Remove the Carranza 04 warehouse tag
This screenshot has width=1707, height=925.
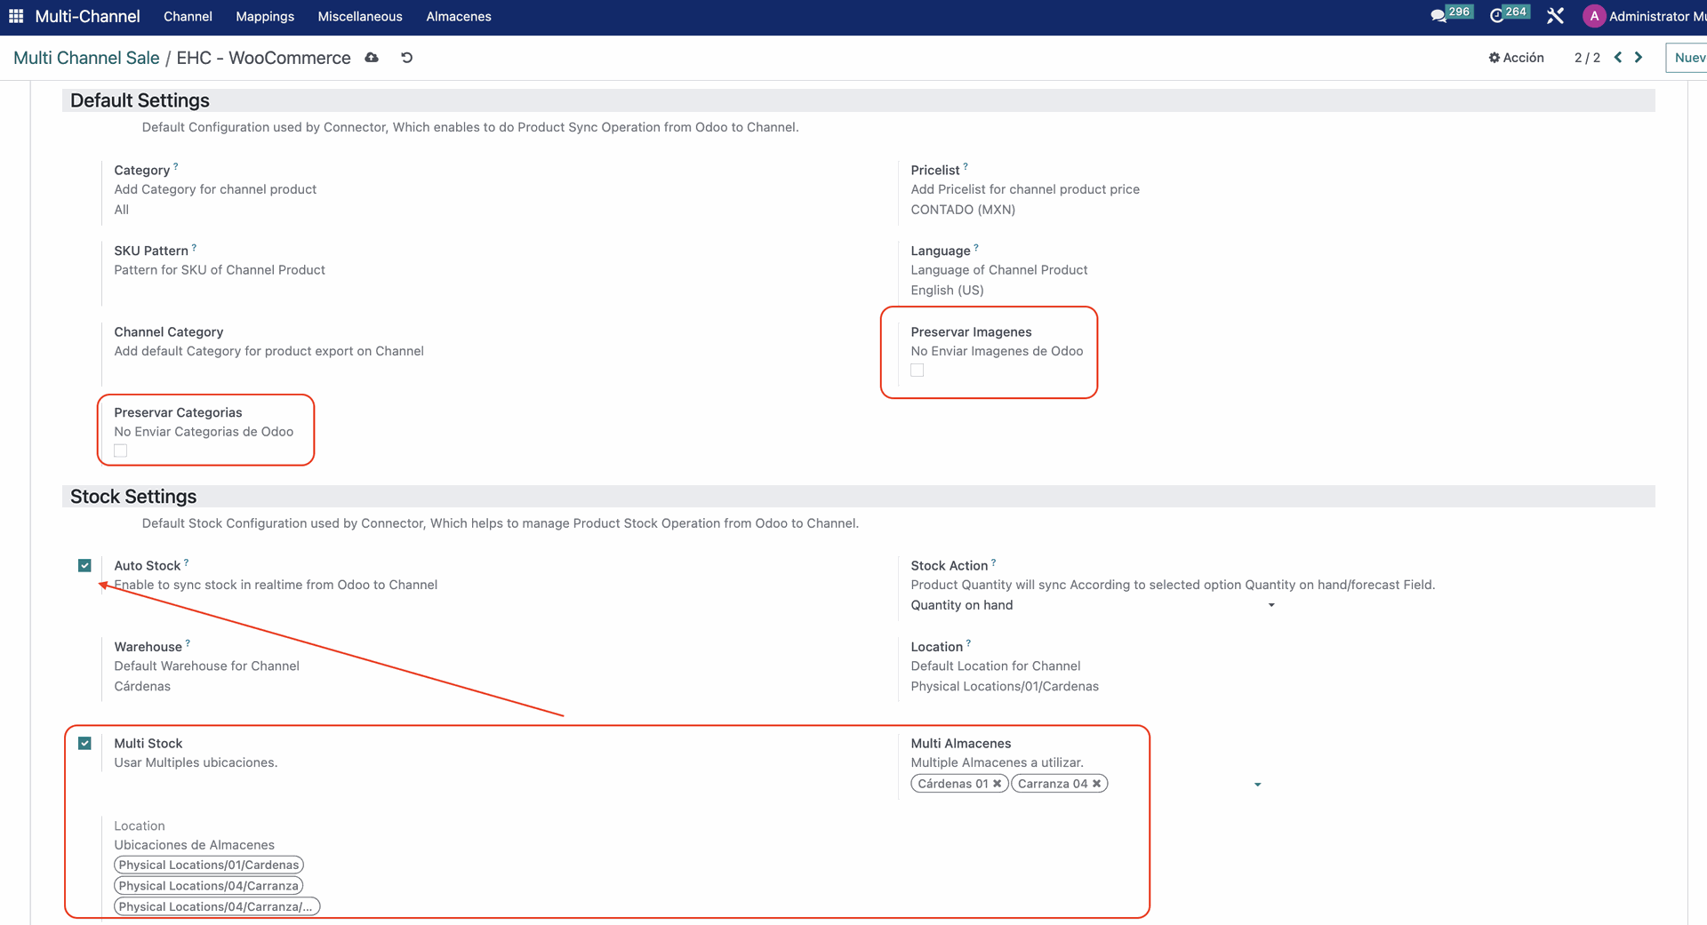click(1096, 784)
